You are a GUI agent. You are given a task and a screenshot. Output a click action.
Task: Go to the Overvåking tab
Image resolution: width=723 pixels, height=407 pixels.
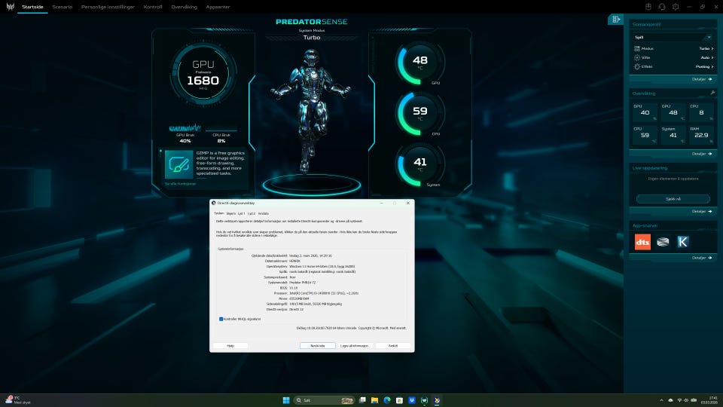point(184,7)
